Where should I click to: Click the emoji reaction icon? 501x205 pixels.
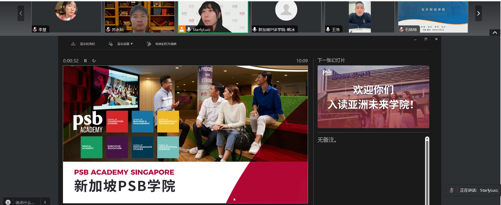click(8, 202)
